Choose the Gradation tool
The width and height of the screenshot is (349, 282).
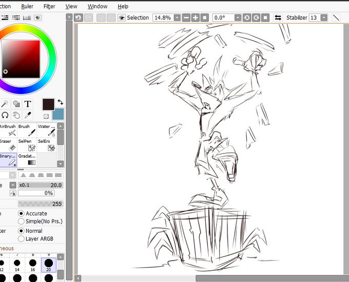click(27, 160)
